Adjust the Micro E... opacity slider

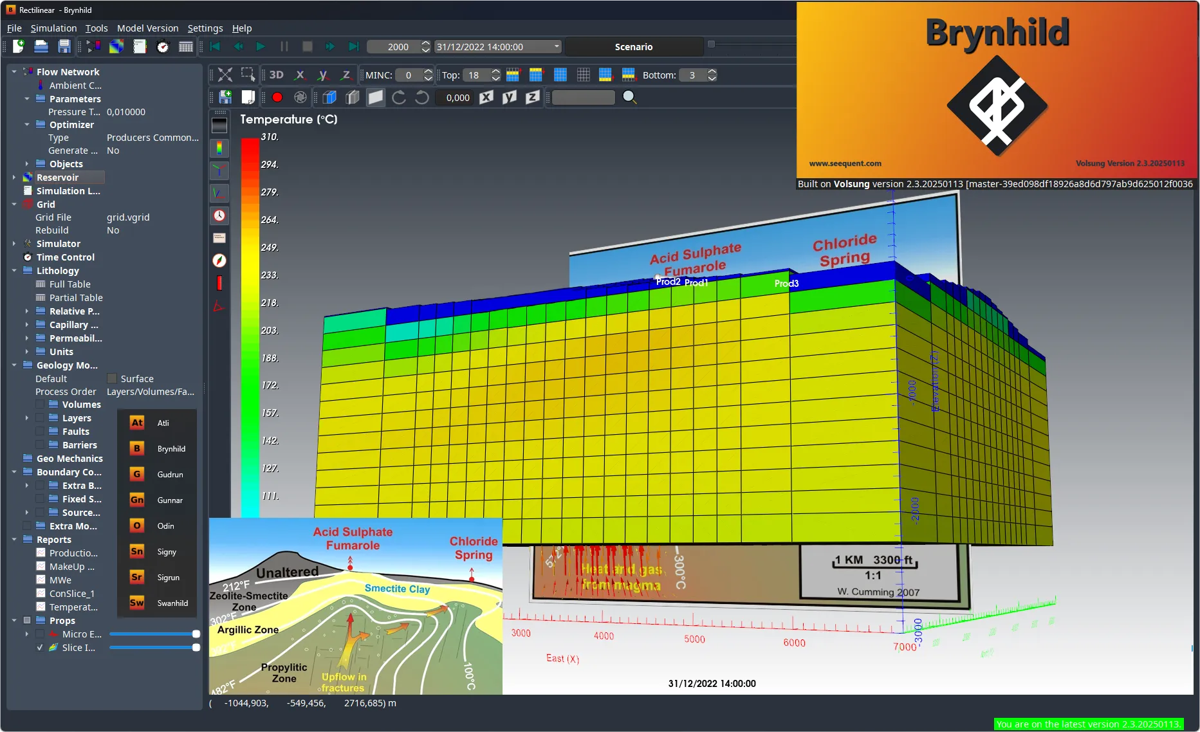coord(196,634)
